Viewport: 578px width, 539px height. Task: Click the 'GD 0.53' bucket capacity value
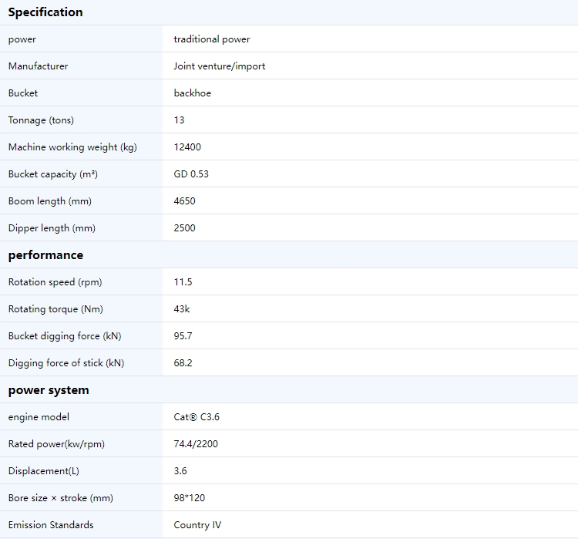pos(191,174)
